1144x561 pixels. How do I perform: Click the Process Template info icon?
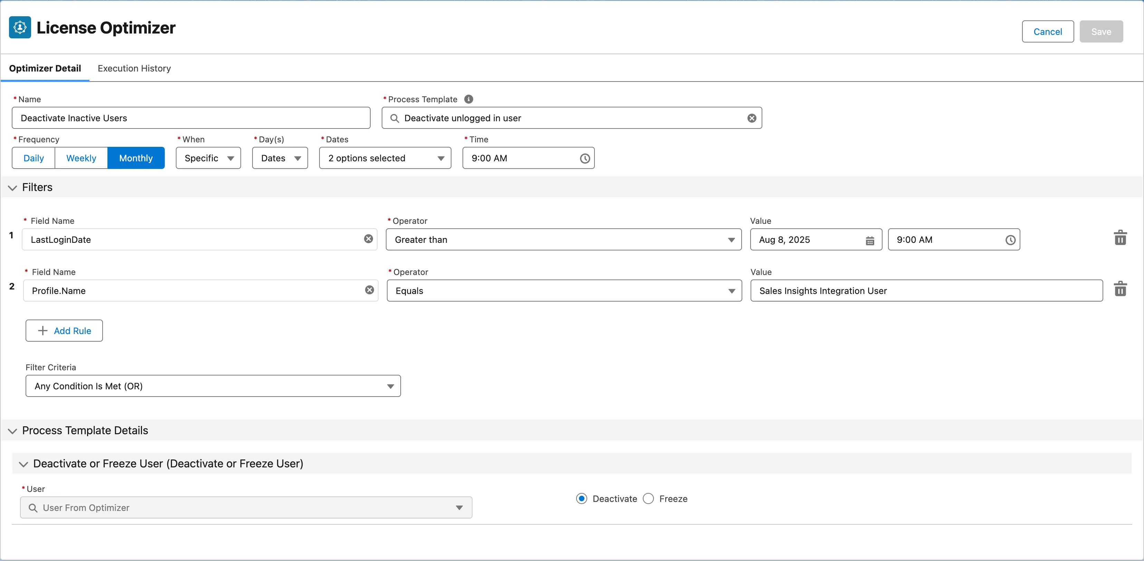(x=468, y=99)
